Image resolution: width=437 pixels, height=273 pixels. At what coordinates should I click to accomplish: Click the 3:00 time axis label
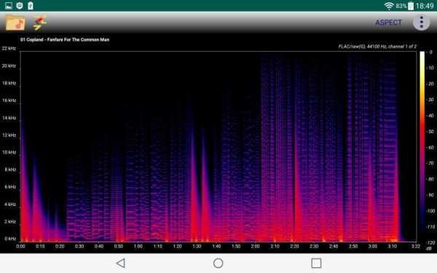click(x=373, y=246)
